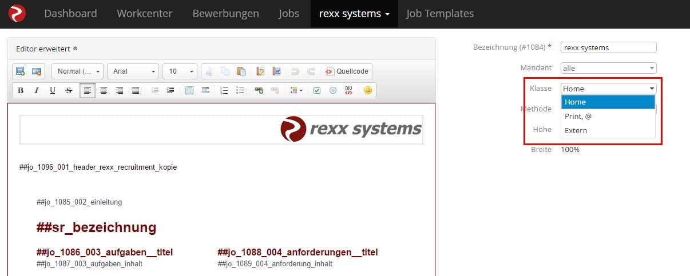Open the Arial font dropdown

133,71
